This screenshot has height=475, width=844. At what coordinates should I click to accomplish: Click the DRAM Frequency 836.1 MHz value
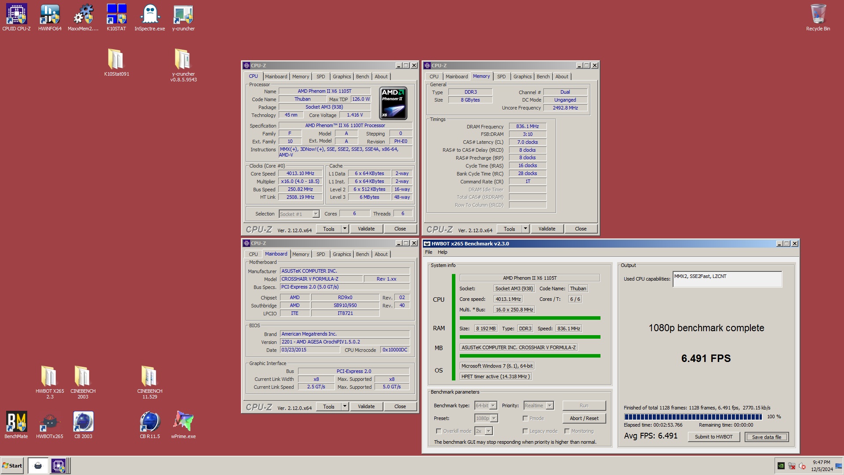527,126
